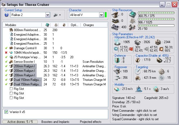Select the second Rig Slot row
The image size is (179, 125).
tap(55, 93)
